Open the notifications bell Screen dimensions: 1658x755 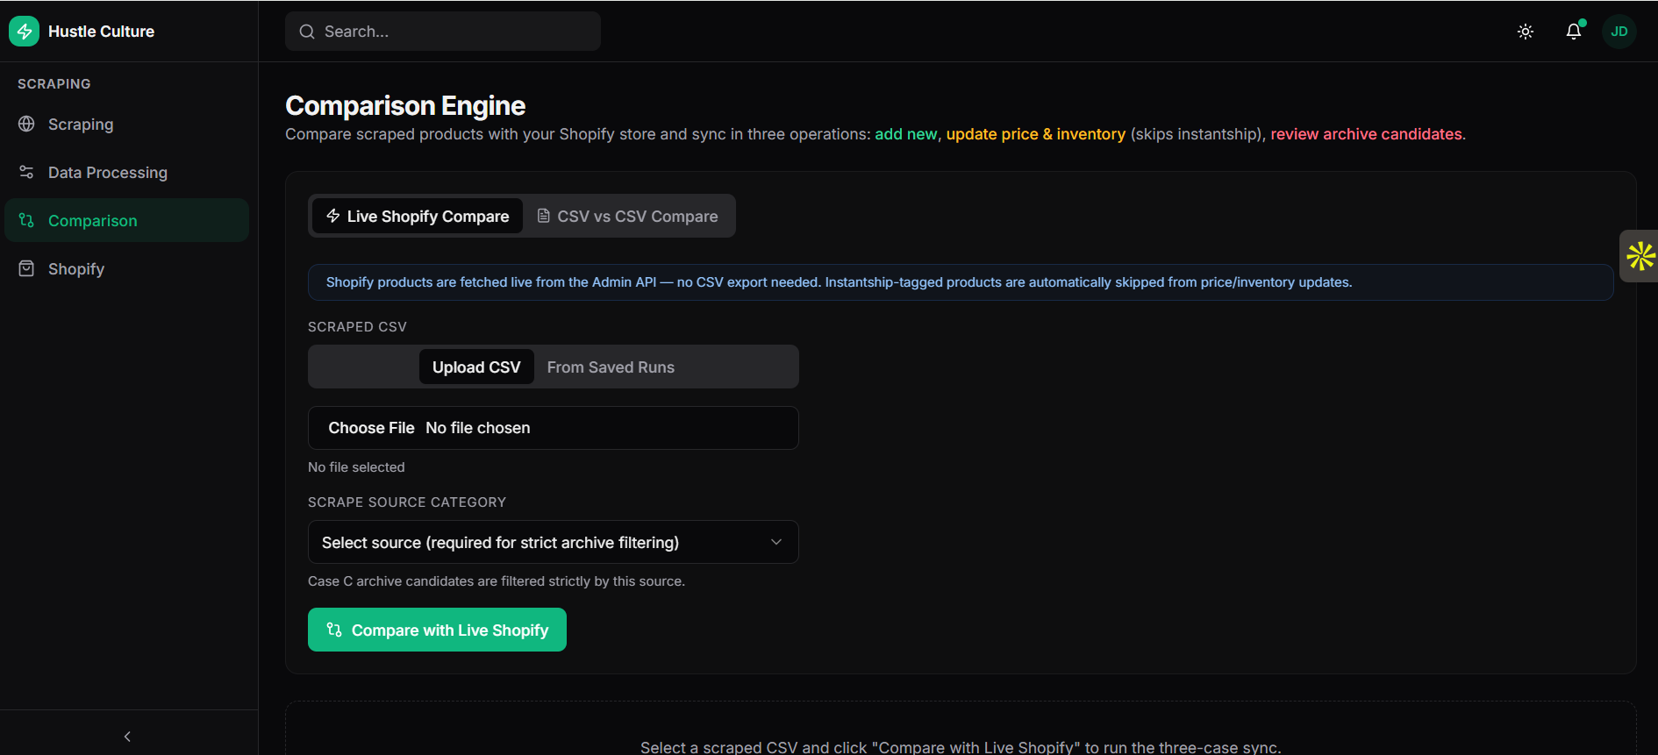[x=1574, y=32]
